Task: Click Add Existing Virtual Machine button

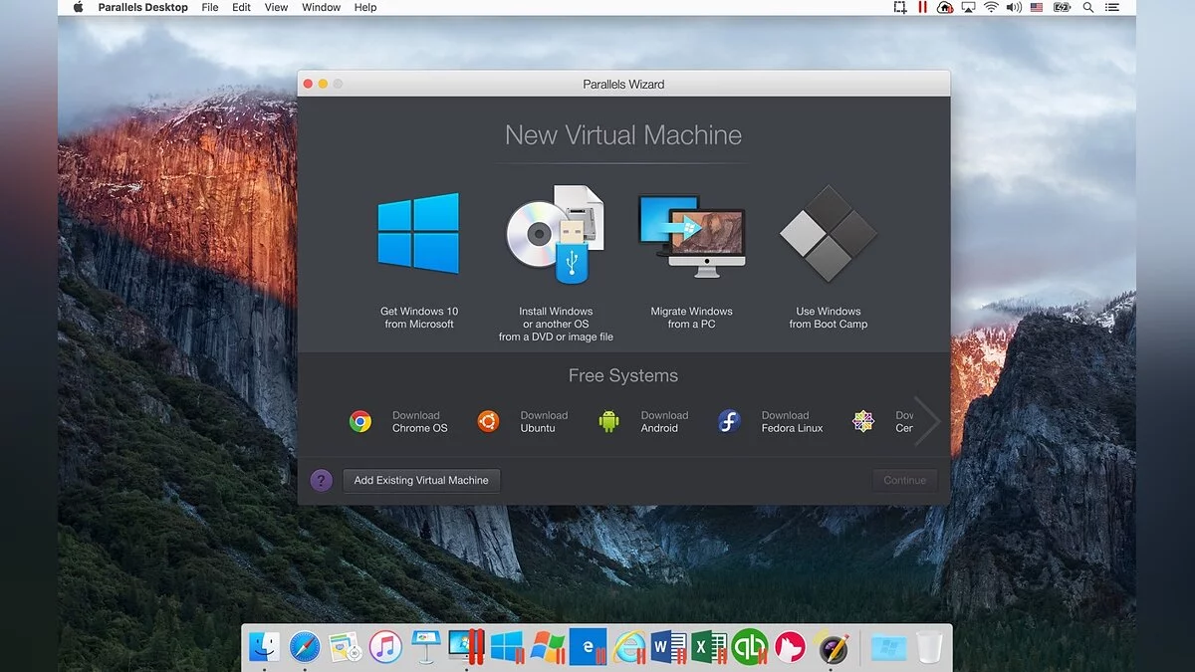Action: [x=421, y=481]
